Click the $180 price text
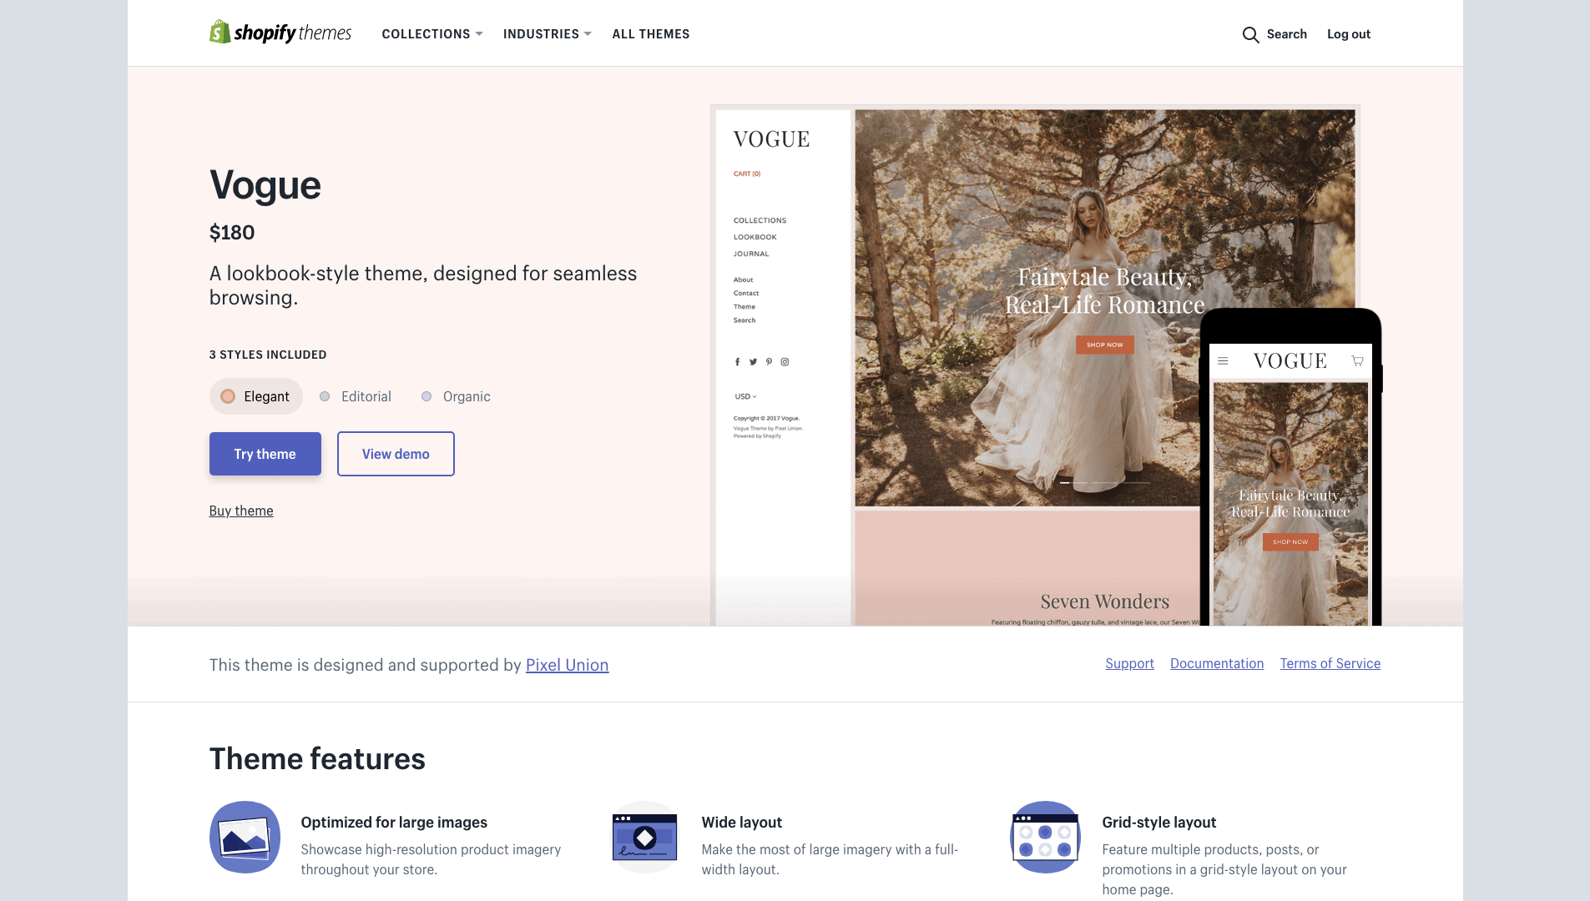Screen dimensions: 1590x901 pos(232,233)
